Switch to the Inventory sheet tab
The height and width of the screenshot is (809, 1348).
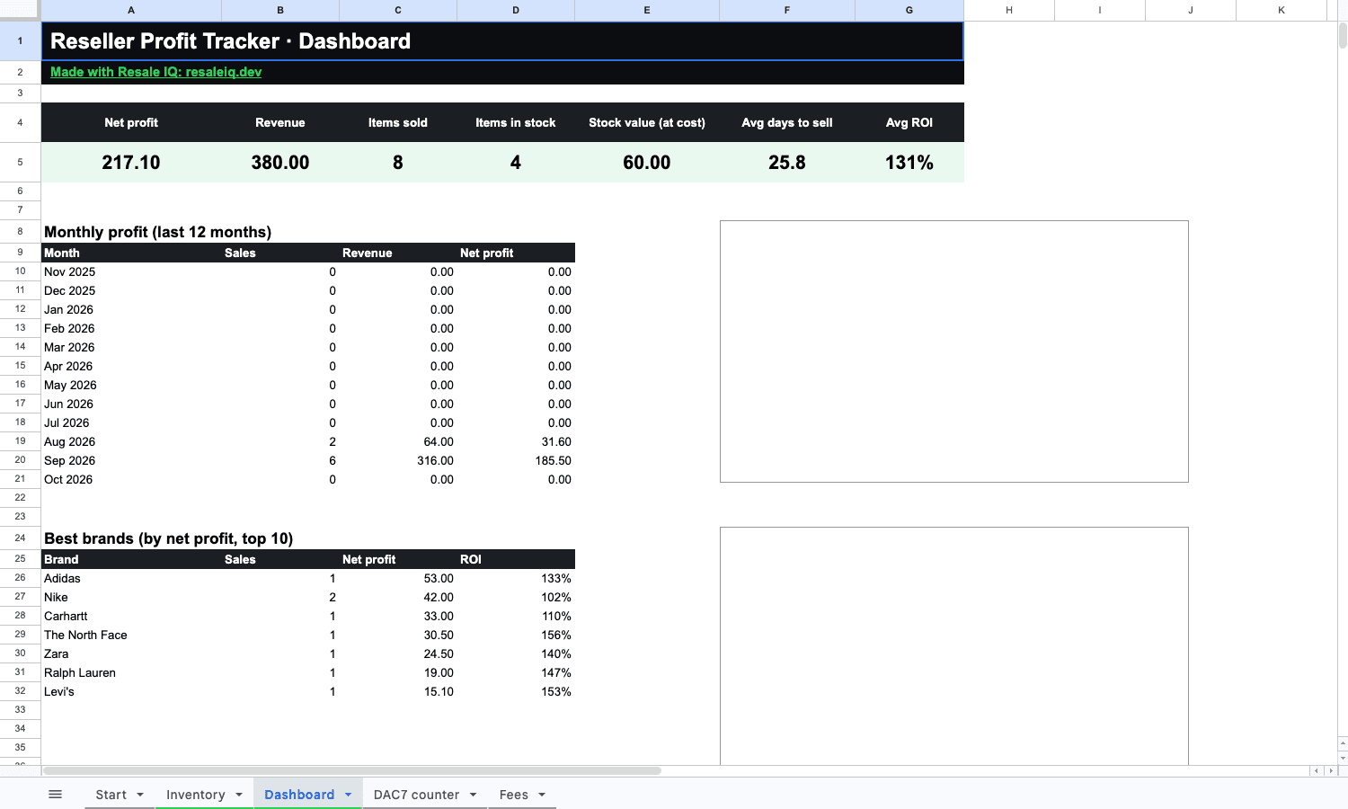(x=195, y=795)
